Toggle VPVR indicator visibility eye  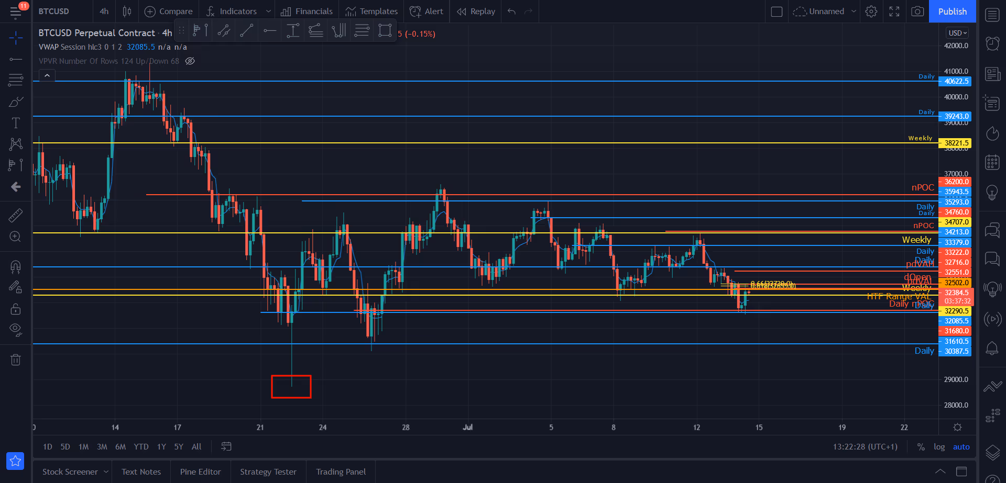(x=190, y=61)
